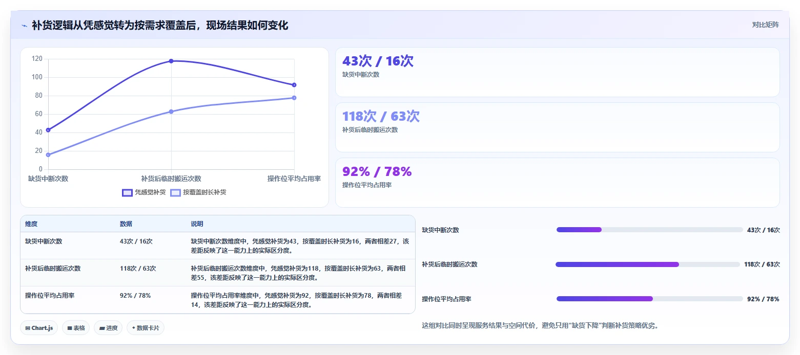Image resolution: width=800 pixels, height=355 pixels.
Task: Select the 进度 tag chip
Action: pos(108,328)
